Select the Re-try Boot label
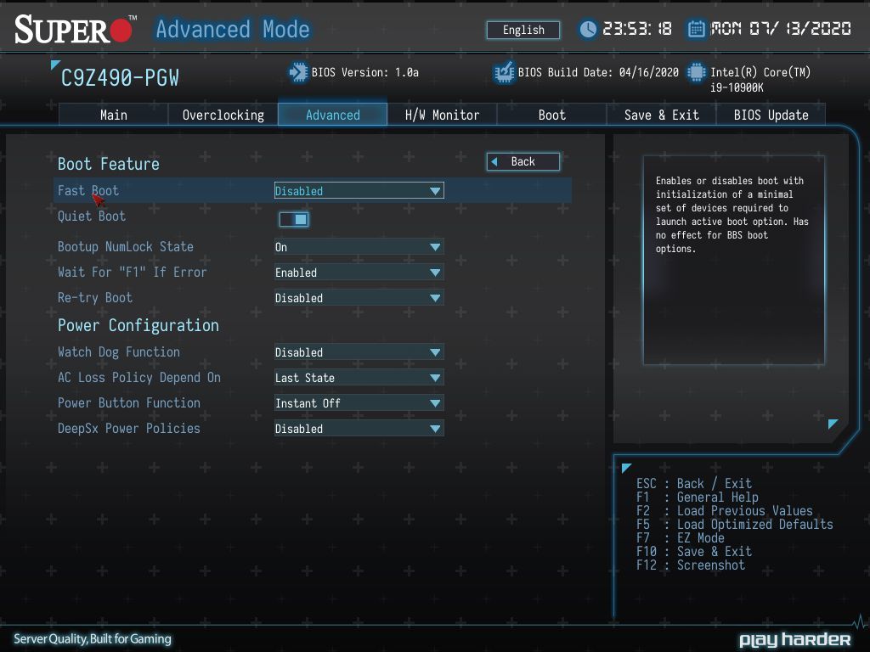Image resolution: width=870 pixels, height=652 pixels. click(x=95, y=297)
